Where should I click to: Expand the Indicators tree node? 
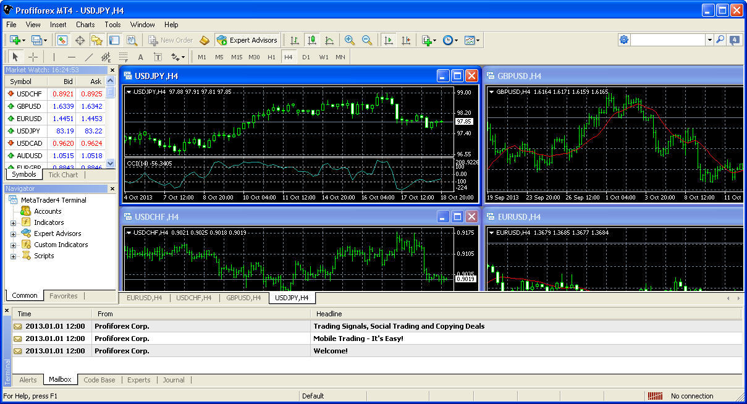pos(14,222)
